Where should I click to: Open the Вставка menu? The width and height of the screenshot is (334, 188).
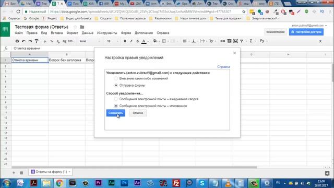[57, 33]
